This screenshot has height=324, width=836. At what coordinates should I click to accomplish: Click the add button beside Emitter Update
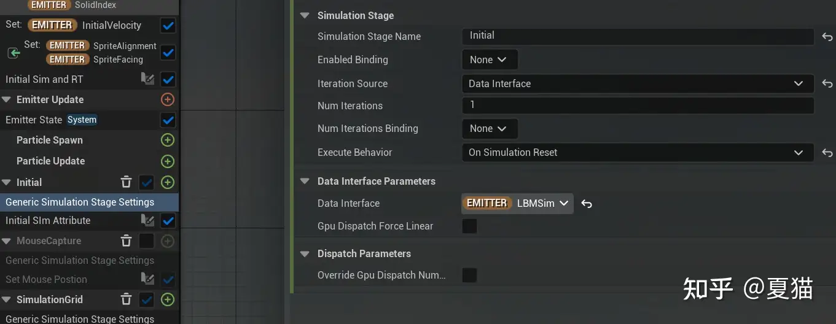point(167,99)
